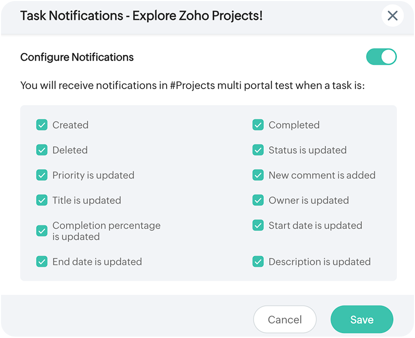Uncheck the Description is updated checkbox
The width and height of the screenshot is (415, 338).
point(258,261)
